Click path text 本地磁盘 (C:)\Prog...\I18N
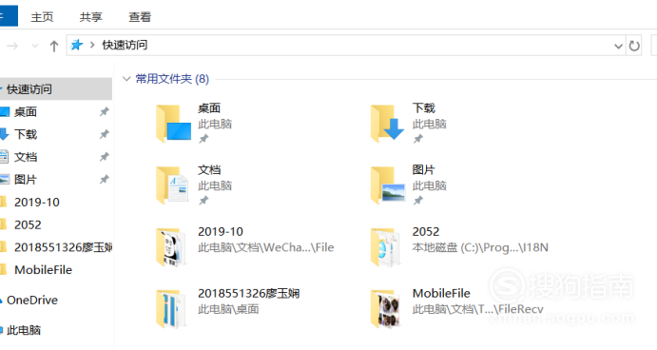This screenshot has height=350, width=657. (480, 247)
